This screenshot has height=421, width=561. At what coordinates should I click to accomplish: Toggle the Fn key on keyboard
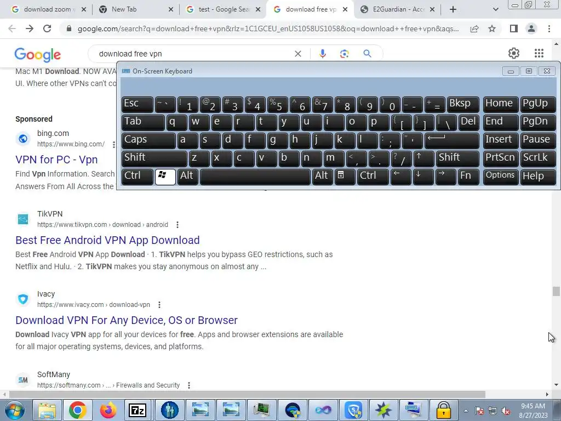click(468, 177)
